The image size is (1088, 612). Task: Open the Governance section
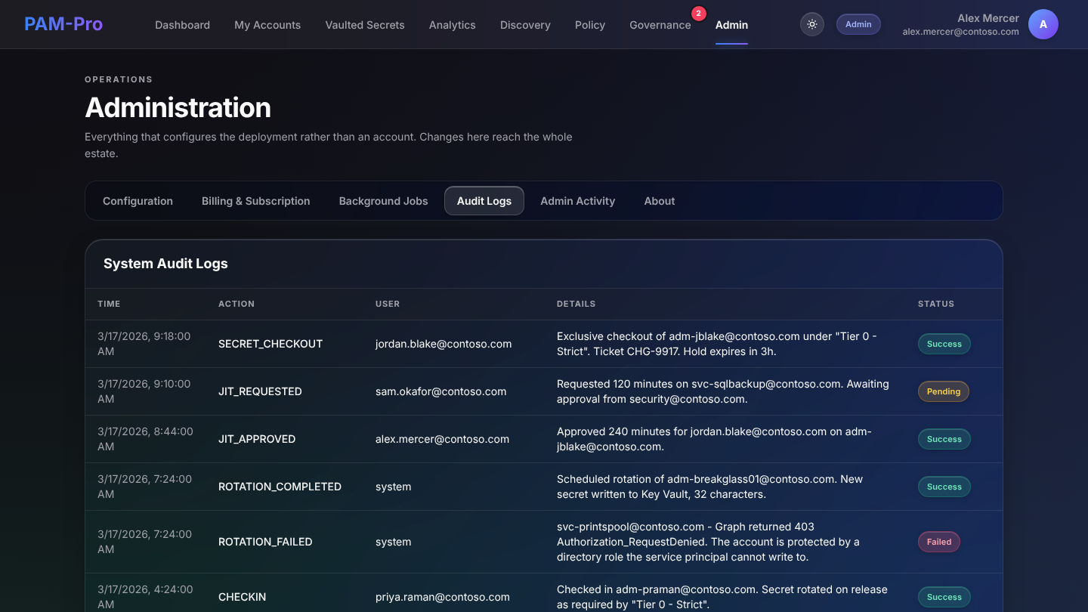coord(660,25)
